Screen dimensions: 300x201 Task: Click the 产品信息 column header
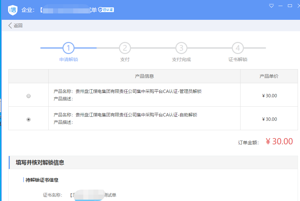tap(144, 76)
